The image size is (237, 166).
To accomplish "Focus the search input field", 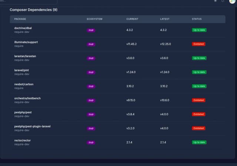I will [15, 1].
